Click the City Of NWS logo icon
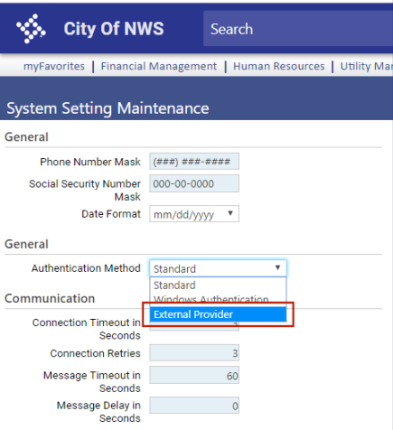 point(31,29)
